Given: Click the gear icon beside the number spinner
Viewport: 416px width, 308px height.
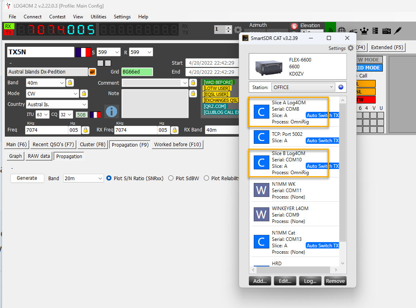Looking at the screenshot, I should tap(238, 30).
